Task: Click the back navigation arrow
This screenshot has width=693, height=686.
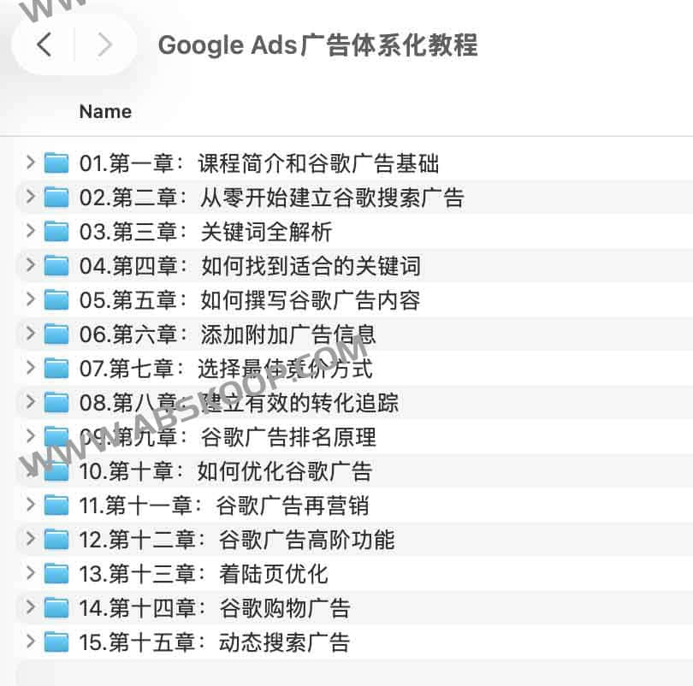Action: 44,44
